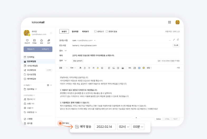
Task: Collapse the 내 메일함 section
Action: [31, 85]
